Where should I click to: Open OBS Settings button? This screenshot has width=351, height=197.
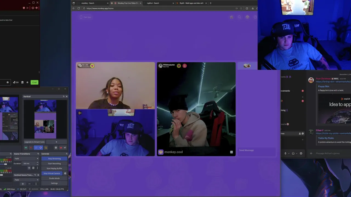[x=54, y=183]
